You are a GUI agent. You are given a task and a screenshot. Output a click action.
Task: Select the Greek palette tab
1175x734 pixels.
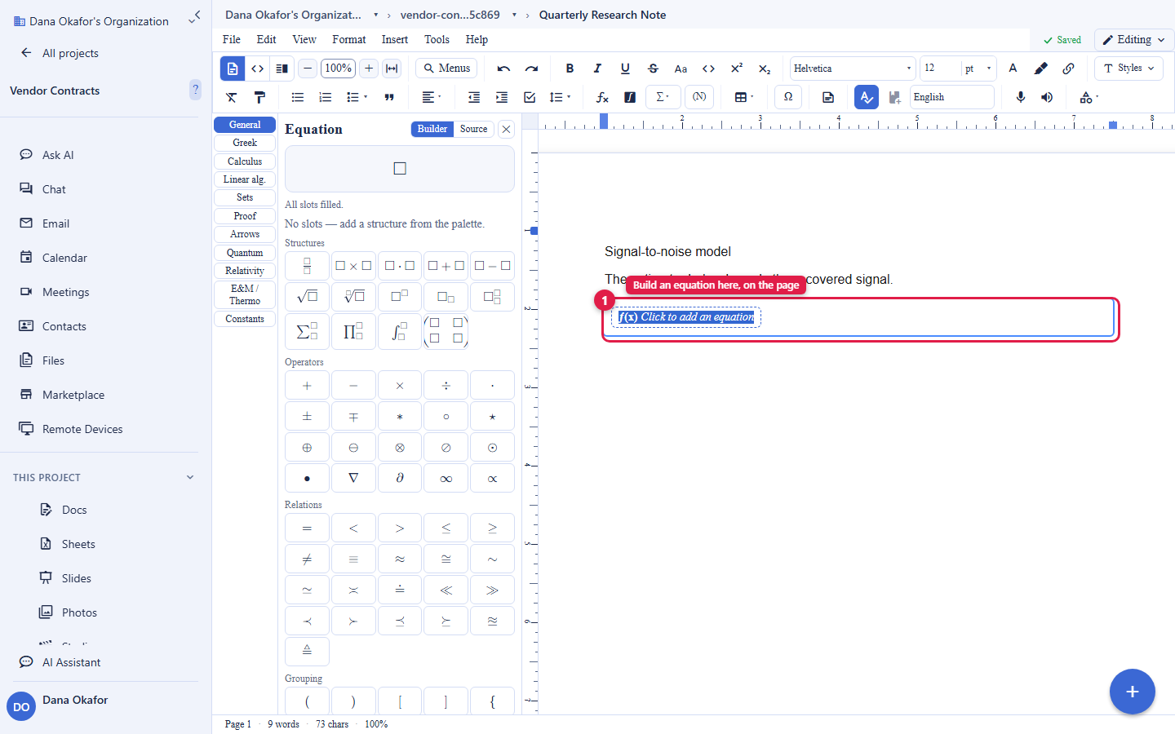point(245,143)
